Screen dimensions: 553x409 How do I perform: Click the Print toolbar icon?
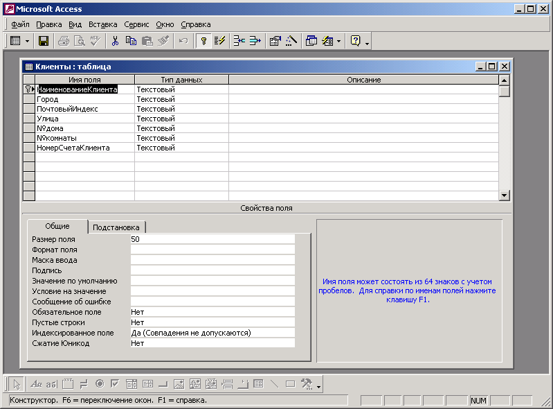point(64,41)
